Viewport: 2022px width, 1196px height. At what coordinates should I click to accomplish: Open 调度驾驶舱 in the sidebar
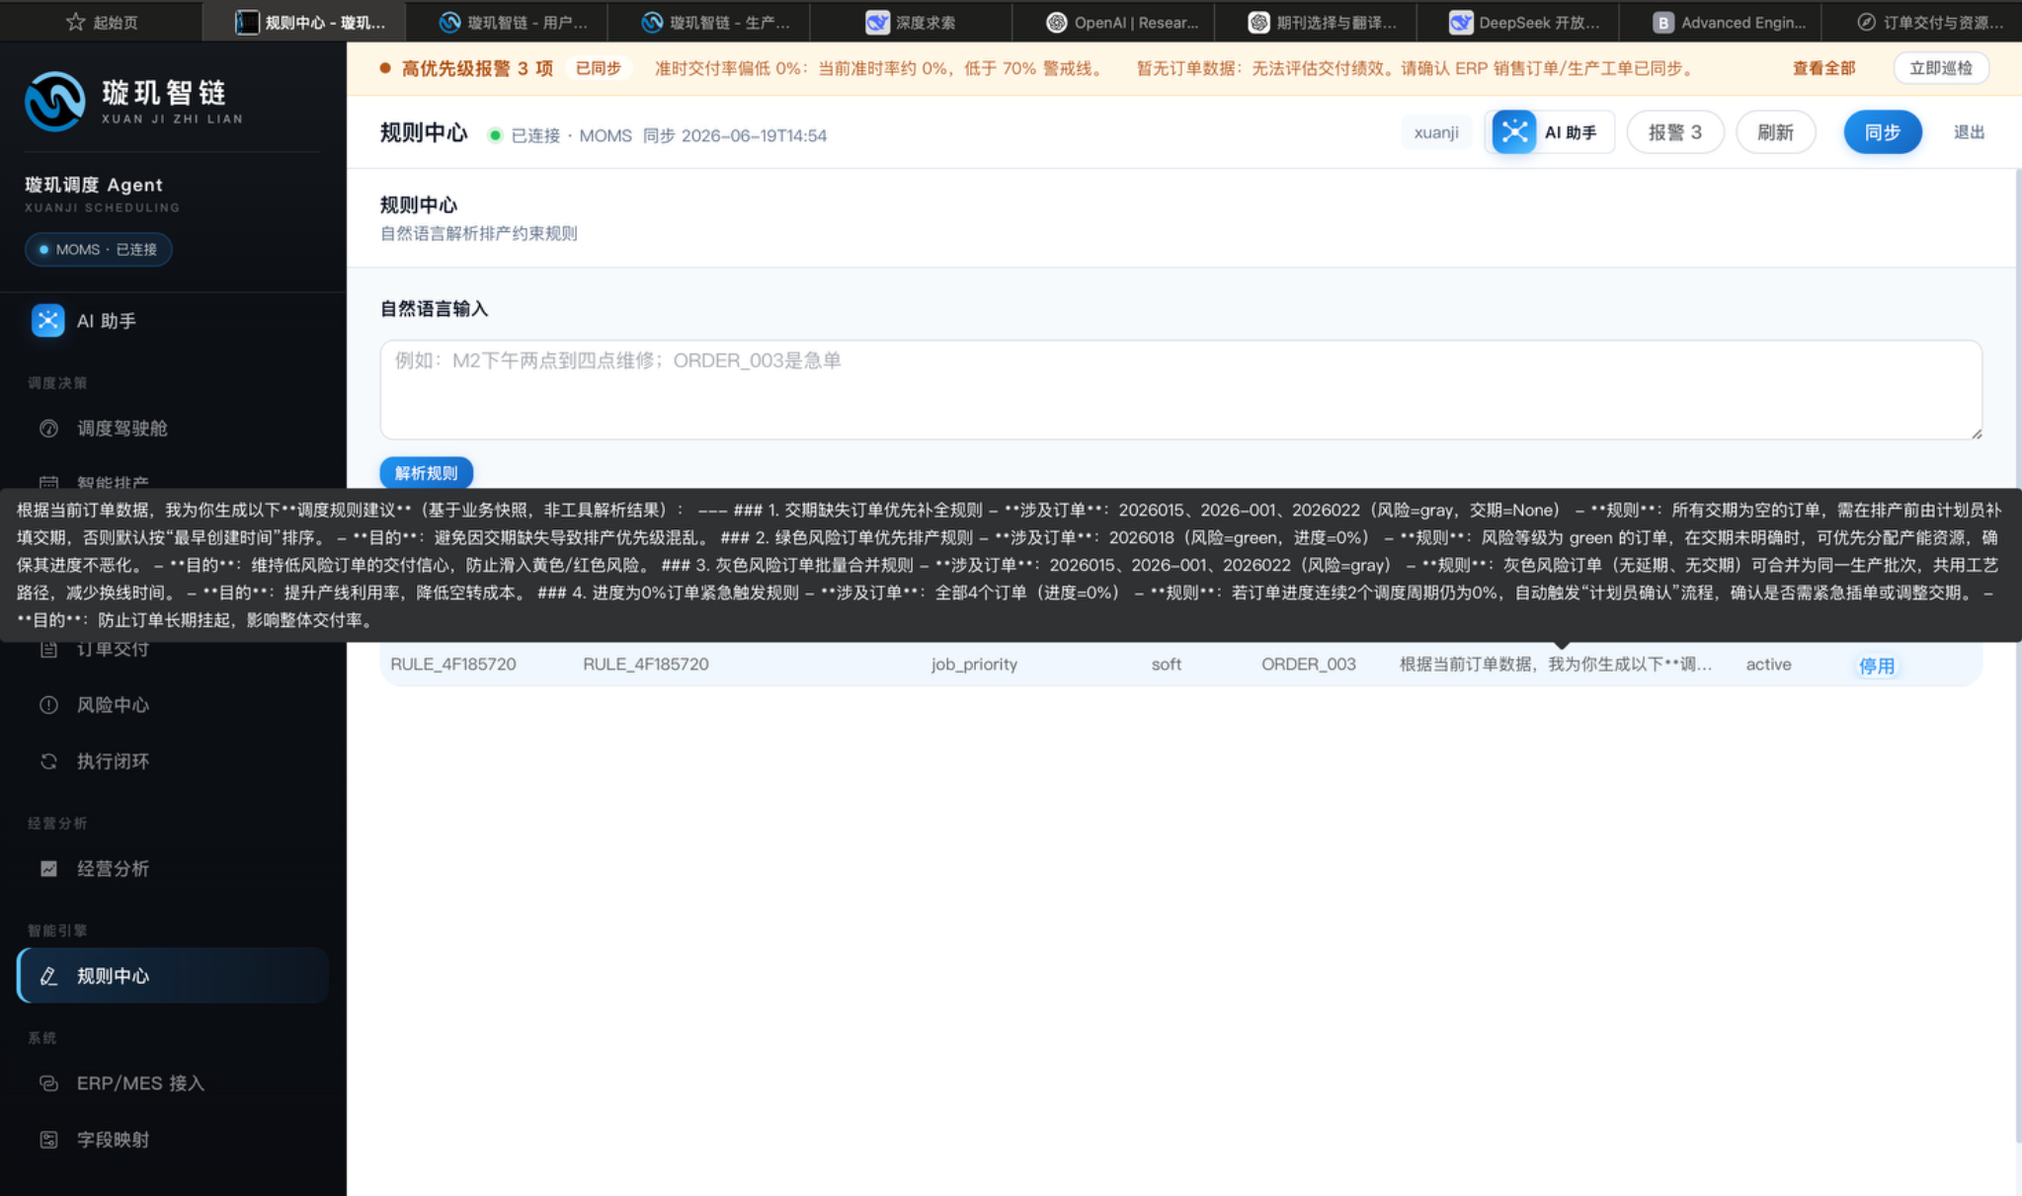[x=173, y=429]
